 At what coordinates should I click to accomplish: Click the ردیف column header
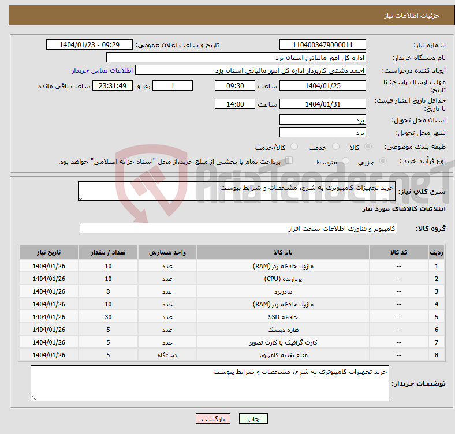click(x=437, y=252)
